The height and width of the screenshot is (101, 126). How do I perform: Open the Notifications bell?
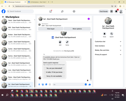[x=116, y=11]
